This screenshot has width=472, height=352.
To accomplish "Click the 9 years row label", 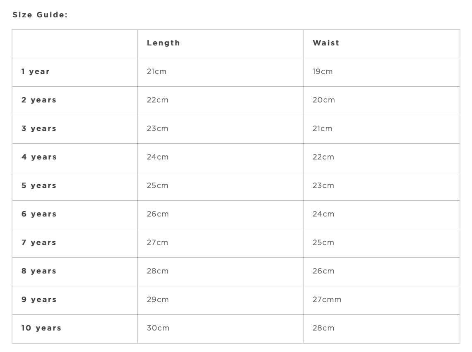I will point(39,300).
